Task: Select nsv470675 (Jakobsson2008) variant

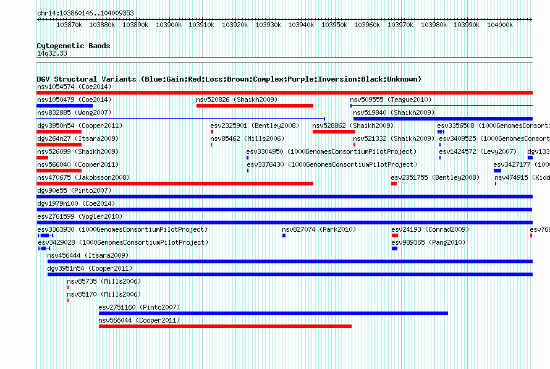Action: (83, 177)
